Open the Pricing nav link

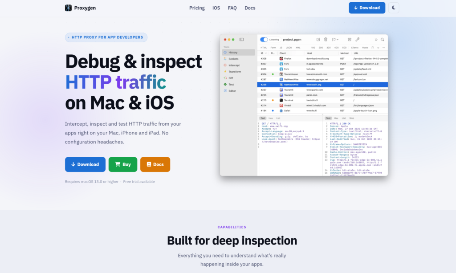point(197,8)
